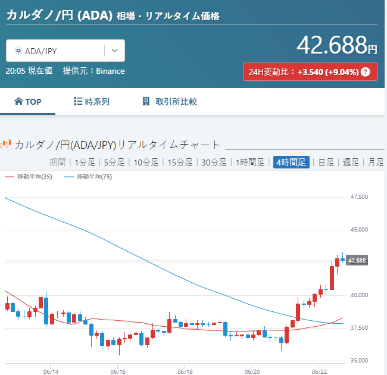
Task: Click the list icon beside 時系列
Action: (x=78, y=101)
